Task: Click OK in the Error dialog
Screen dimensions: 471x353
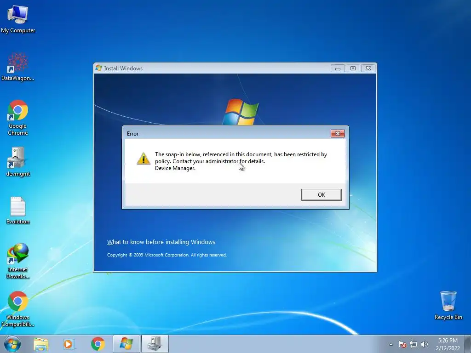Action: 321,194
